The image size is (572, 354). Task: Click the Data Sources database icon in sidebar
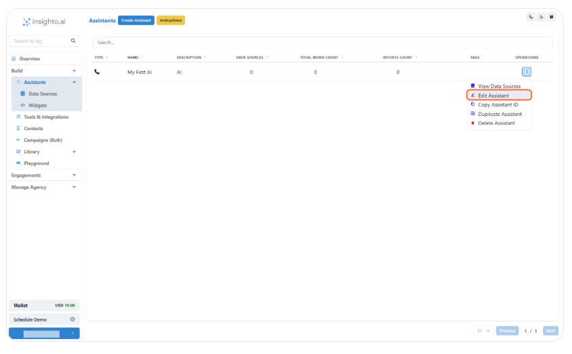[22, 94]
